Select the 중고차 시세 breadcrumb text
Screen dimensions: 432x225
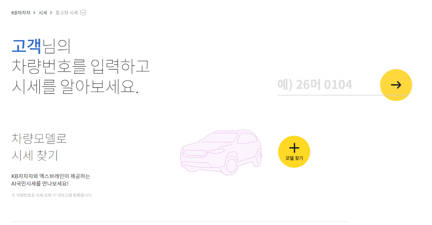click(67, 13)
